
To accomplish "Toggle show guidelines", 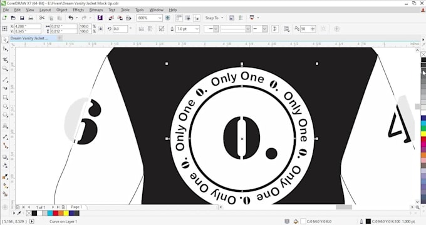I will tap(197, 18).
